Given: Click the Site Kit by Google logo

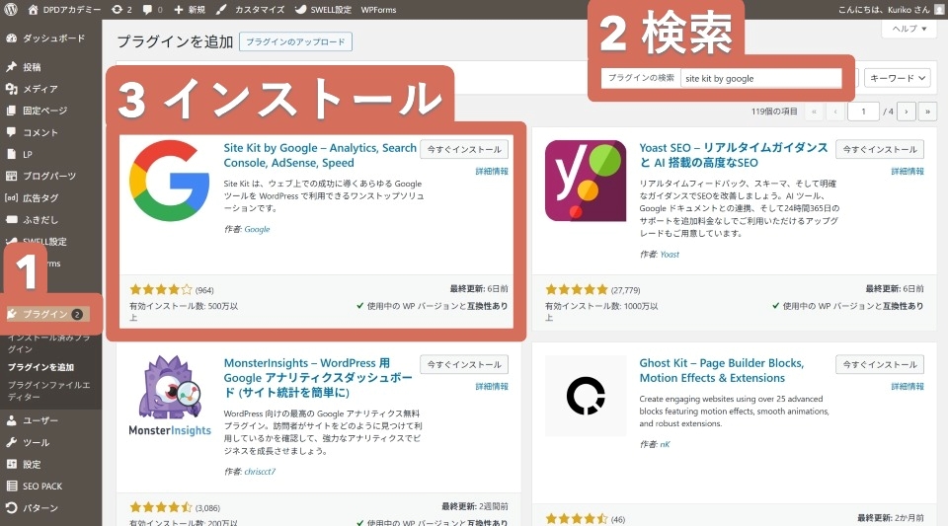Looking at the screenshot, I should point(169,181).
